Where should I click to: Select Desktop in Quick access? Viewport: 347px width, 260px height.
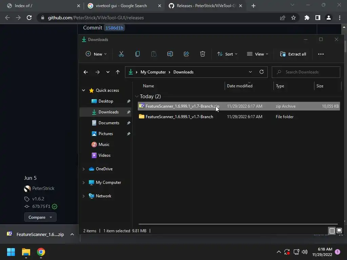pos(106,101)
